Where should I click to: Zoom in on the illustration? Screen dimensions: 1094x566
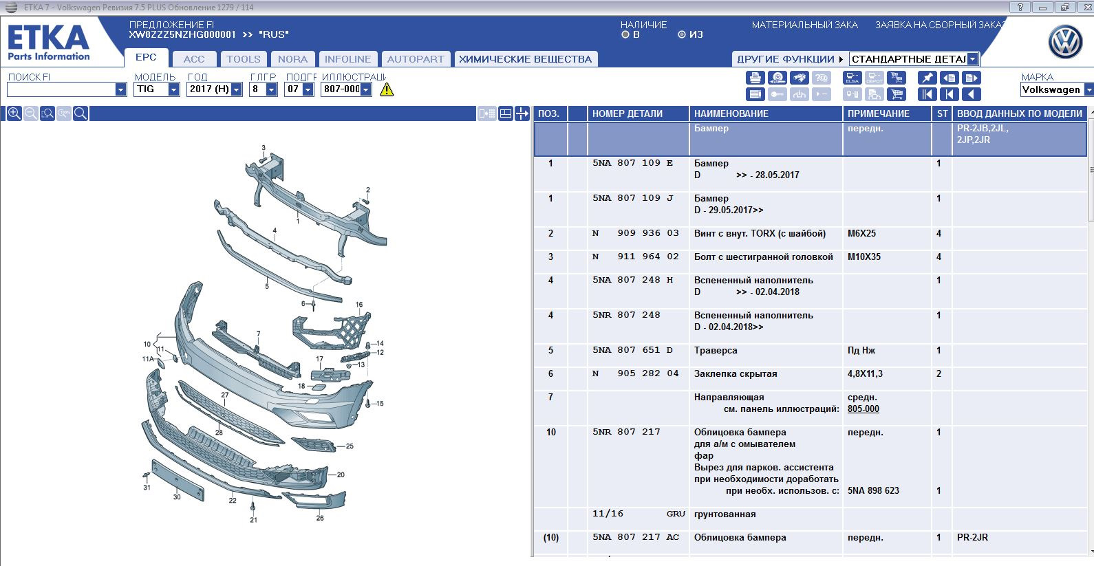click(x=14, y=113)
